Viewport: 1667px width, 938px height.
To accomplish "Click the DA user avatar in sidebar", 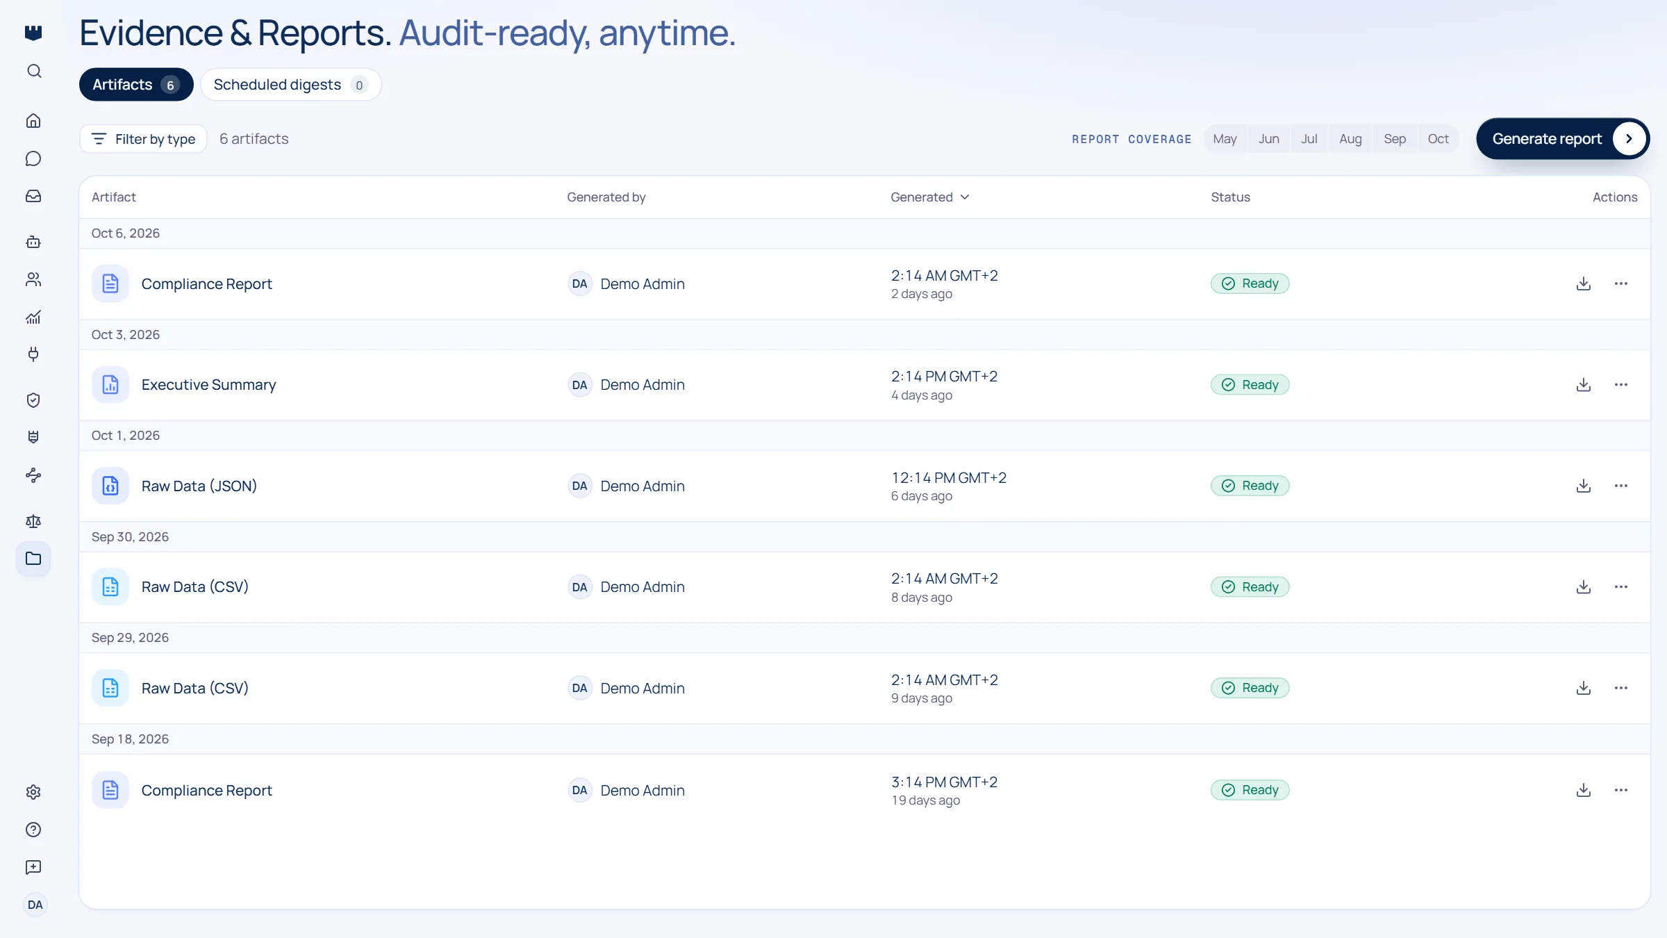I will tap(35, 905).
